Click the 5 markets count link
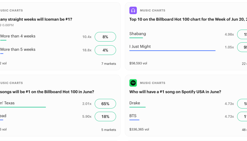Viewport: 247px width, 141px height. tap(109, 130)
